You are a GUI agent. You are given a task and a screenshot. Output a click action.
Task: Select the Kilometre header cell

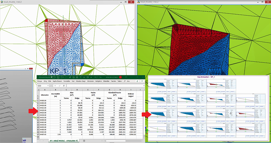(44, 95)
